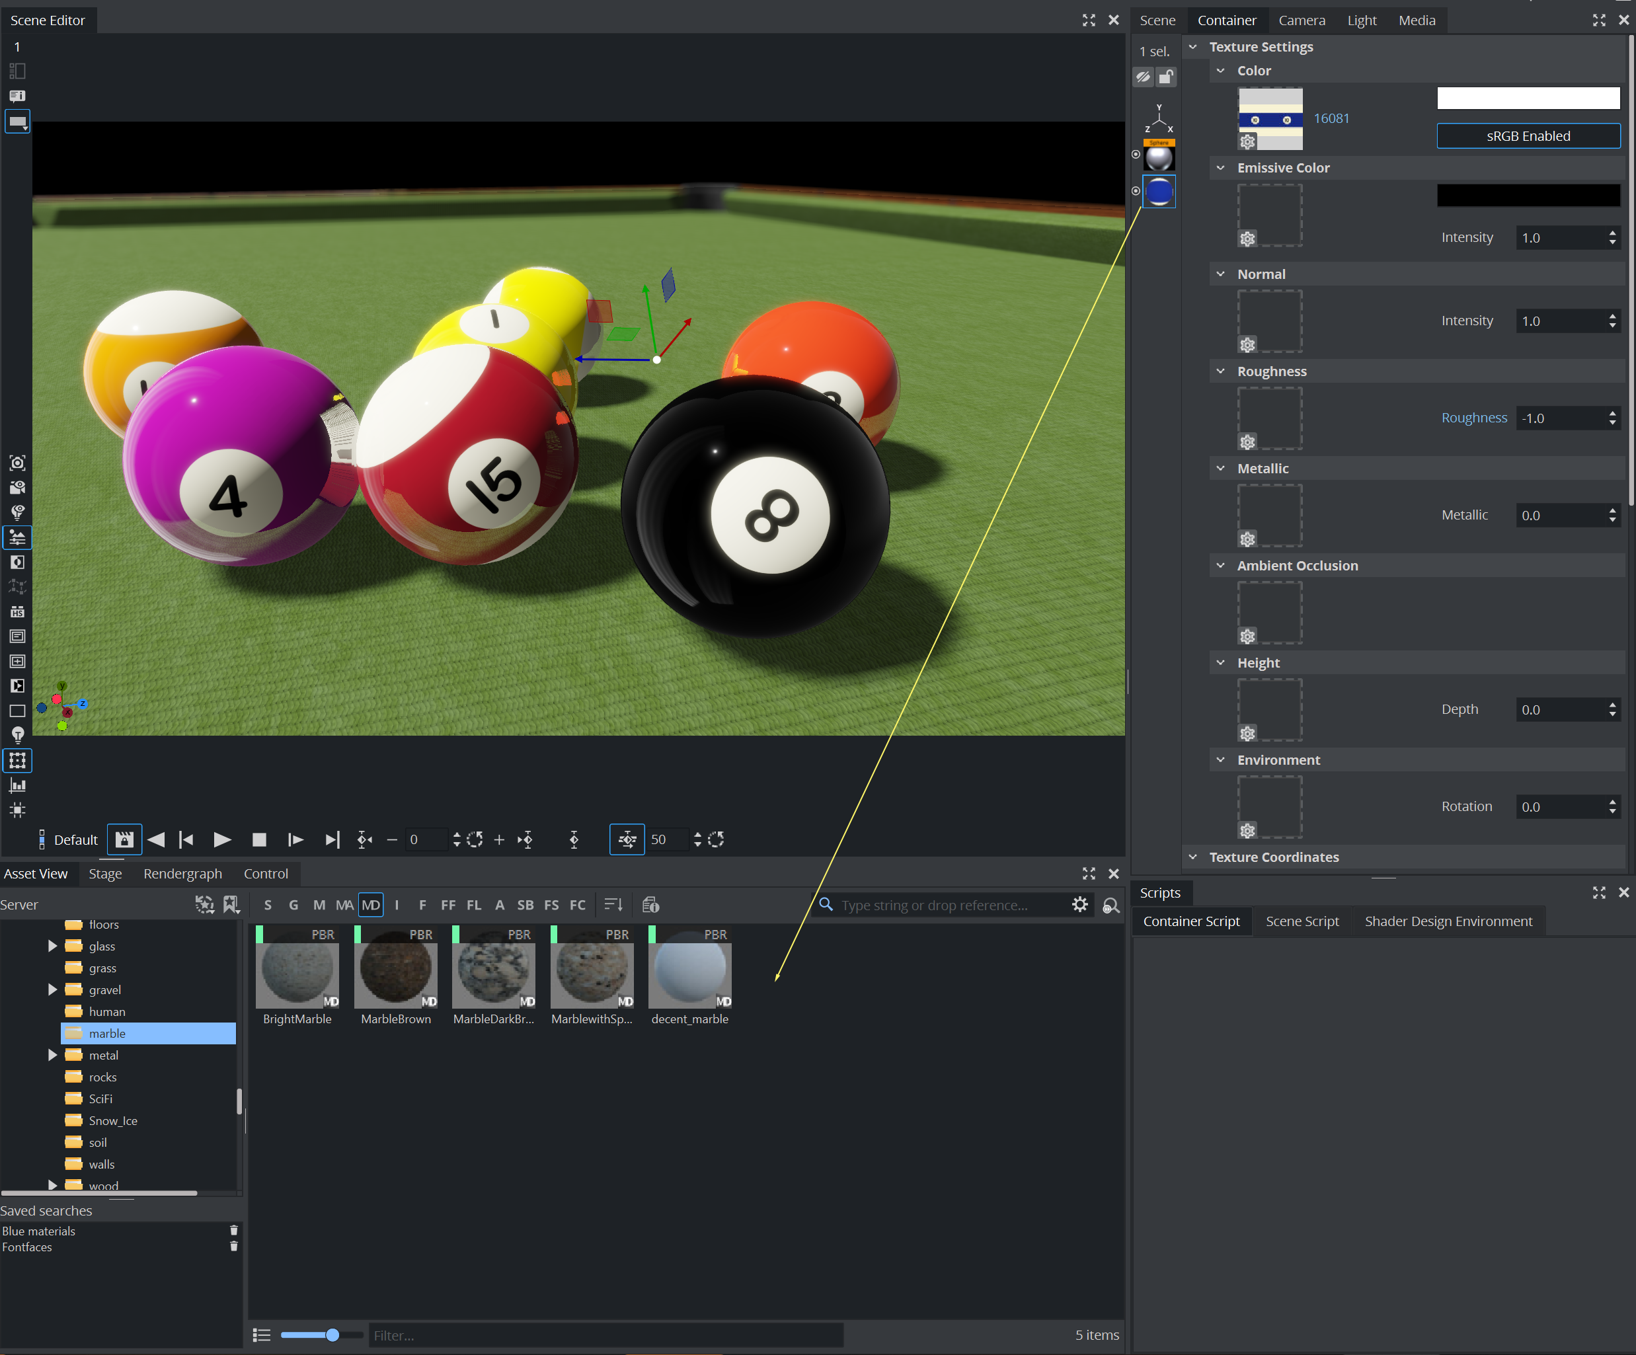This screenshot has height=1355, width=1636.
Task: Open the bookmark dropdown icon near Server
Action: pyautogui.click(x=231, y=905)
